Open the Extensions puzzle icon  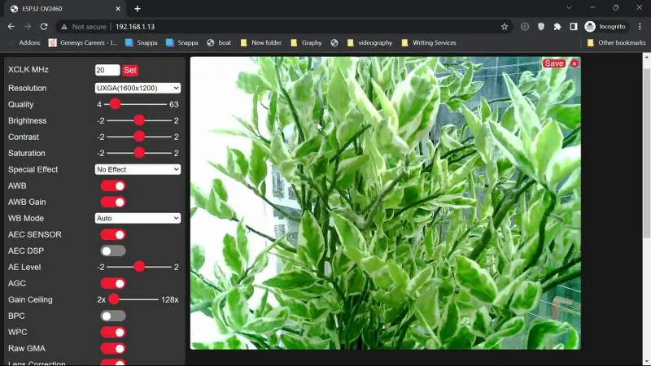[557, 27]
